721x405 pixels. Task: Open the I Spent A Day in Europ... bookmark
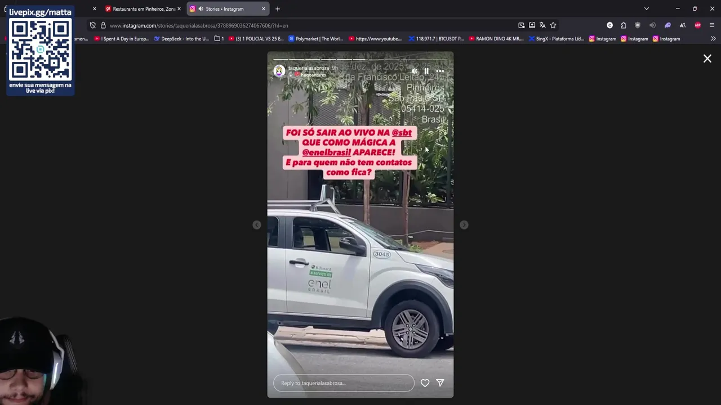click(x=122, y=39)
